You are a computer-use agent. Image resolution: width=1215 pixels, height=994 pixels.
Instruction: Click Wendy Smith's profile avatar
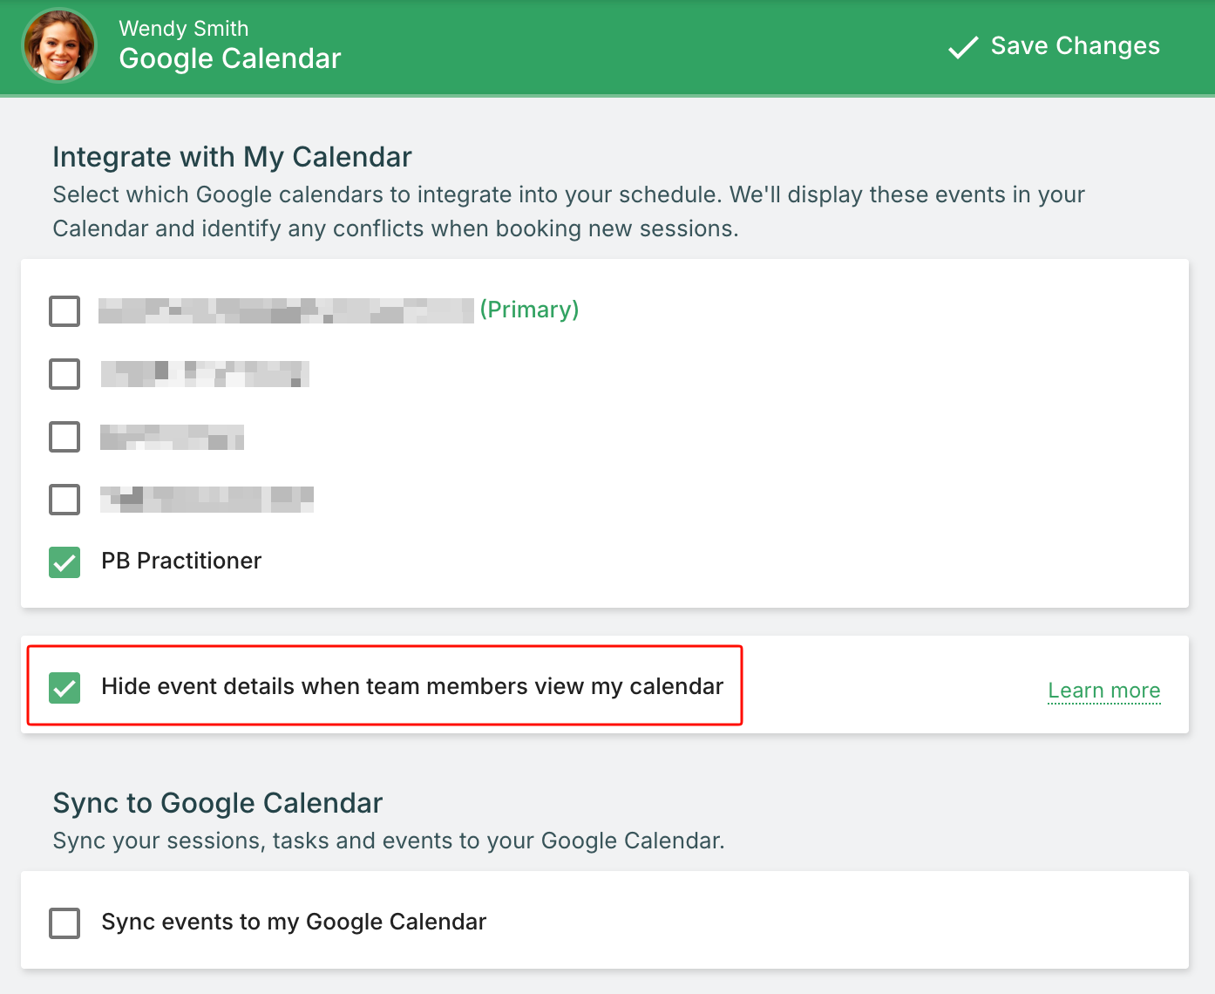(x=59, y=46)
